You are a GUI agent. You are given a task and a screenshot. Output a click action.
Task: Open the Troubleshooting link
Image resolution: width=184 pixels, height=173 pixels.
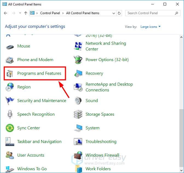[101, 142]
